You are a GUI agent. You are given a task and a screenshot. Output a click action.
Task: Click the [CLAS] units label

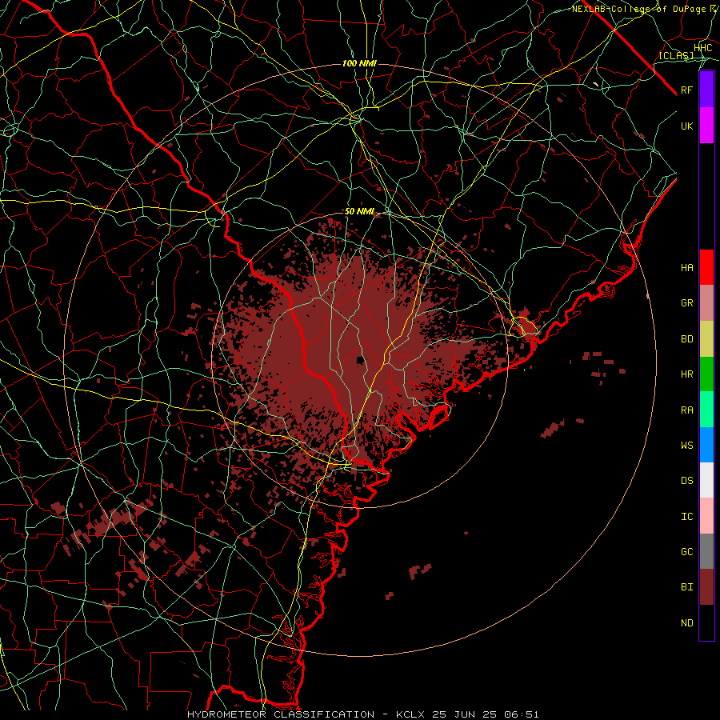676,55
